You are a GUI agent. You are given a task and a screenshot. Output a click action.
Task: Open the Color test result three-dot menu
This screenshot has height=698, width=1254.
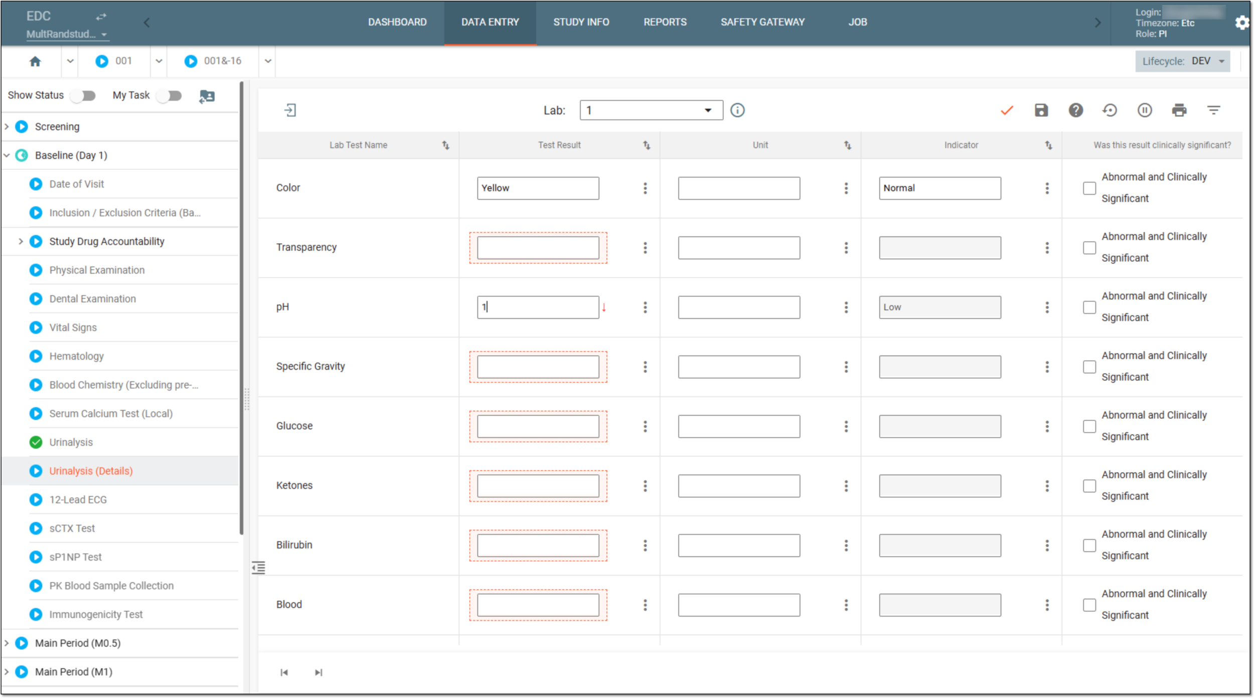click(645, 188)
